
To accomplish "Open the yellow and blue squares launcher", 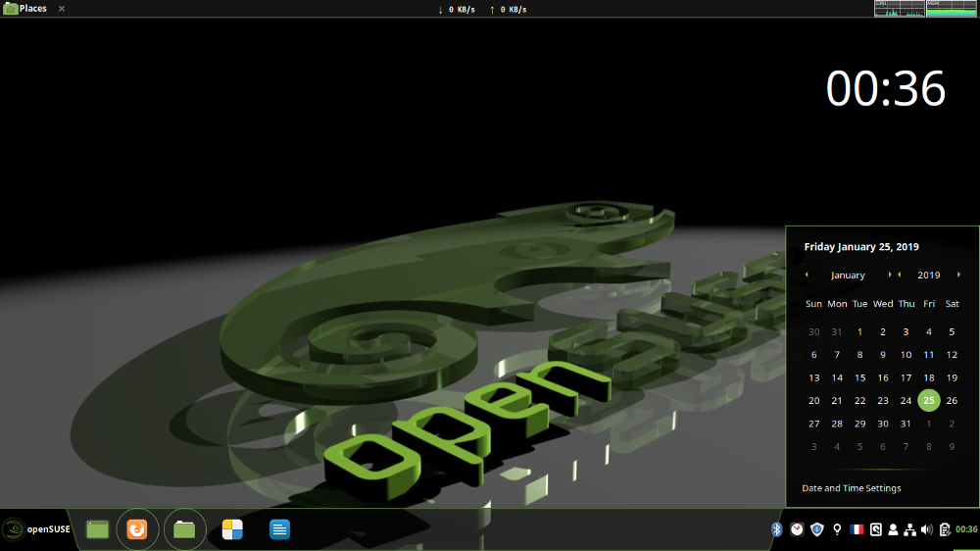I will [x=232, y=529].
